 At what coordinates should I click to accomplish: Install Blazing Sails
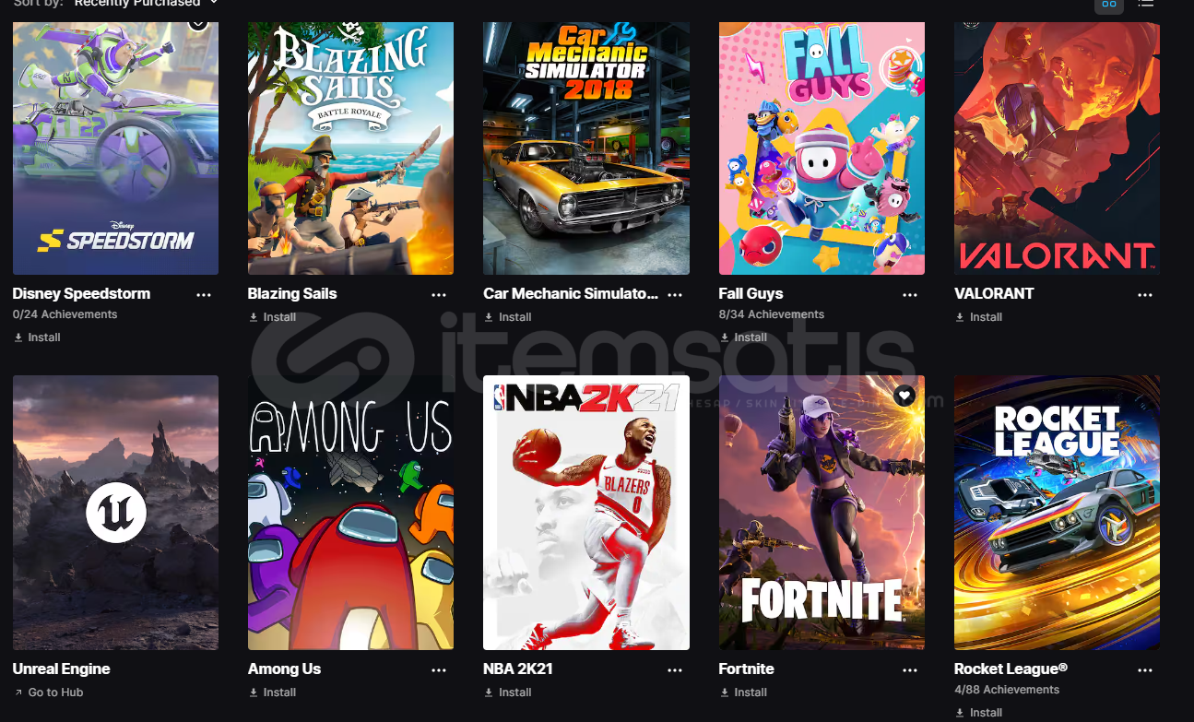273,317
